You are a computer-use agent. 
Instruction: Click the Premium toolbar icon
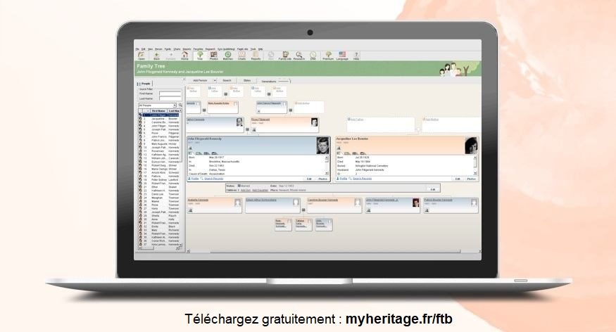[x=328, y=56]
